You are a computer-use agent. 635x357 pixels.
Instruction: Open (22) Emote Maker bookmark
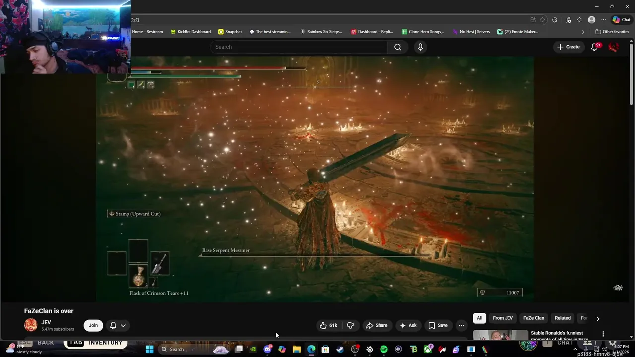(x=518, y=32)
